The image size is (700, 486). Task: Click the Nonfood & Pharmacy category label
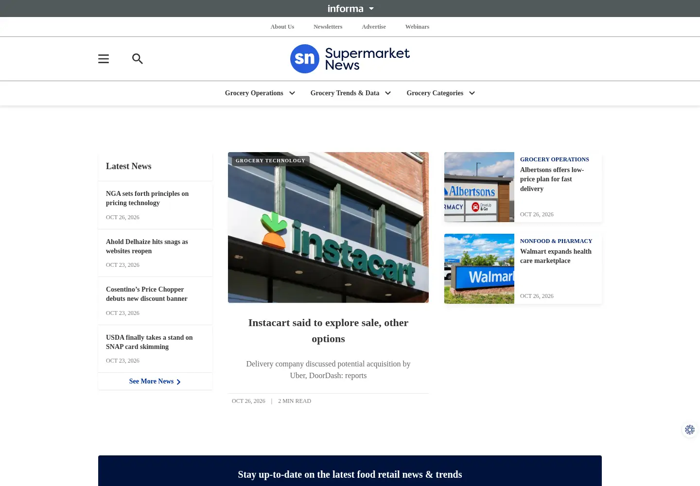556,241
